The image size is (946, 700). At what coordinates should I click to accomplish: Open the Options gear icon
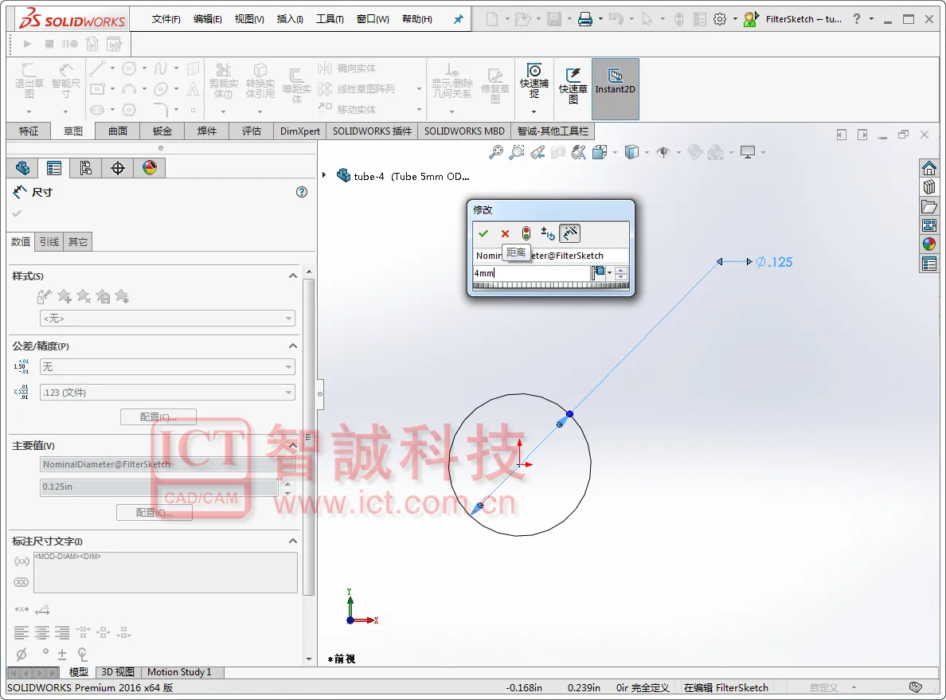tap(720, 19)
